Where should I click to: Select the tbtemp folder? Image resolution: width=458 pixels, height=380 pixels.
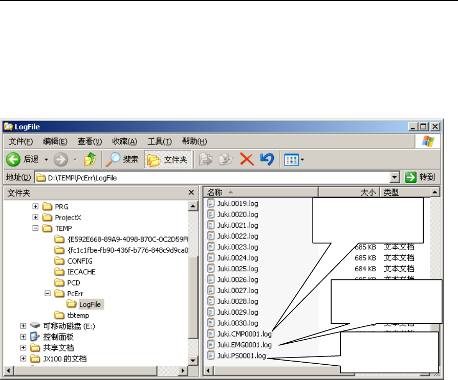pos(72,316)
